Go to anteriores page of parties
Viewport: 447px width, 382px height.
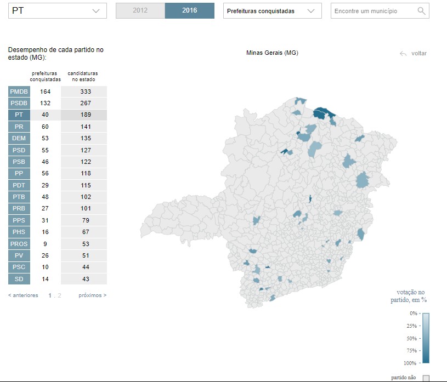[x=23, y=295]
